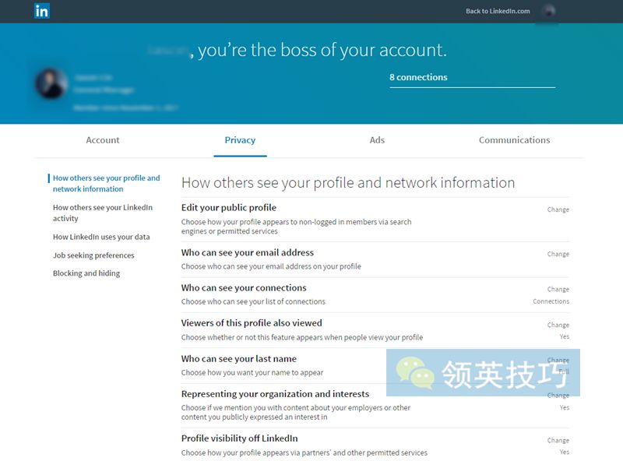Viewport: 623px width, 461px height.
Task: Open Job seeking preferences section
Action: 93,255
